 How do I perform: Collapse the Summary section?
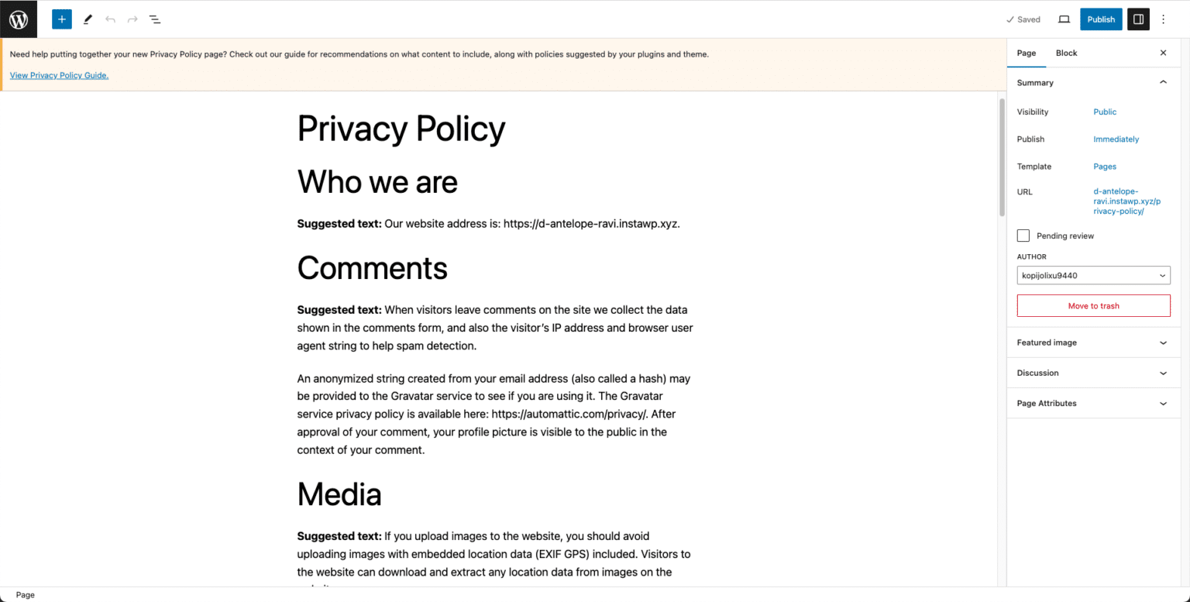(x=1162, y=82)
